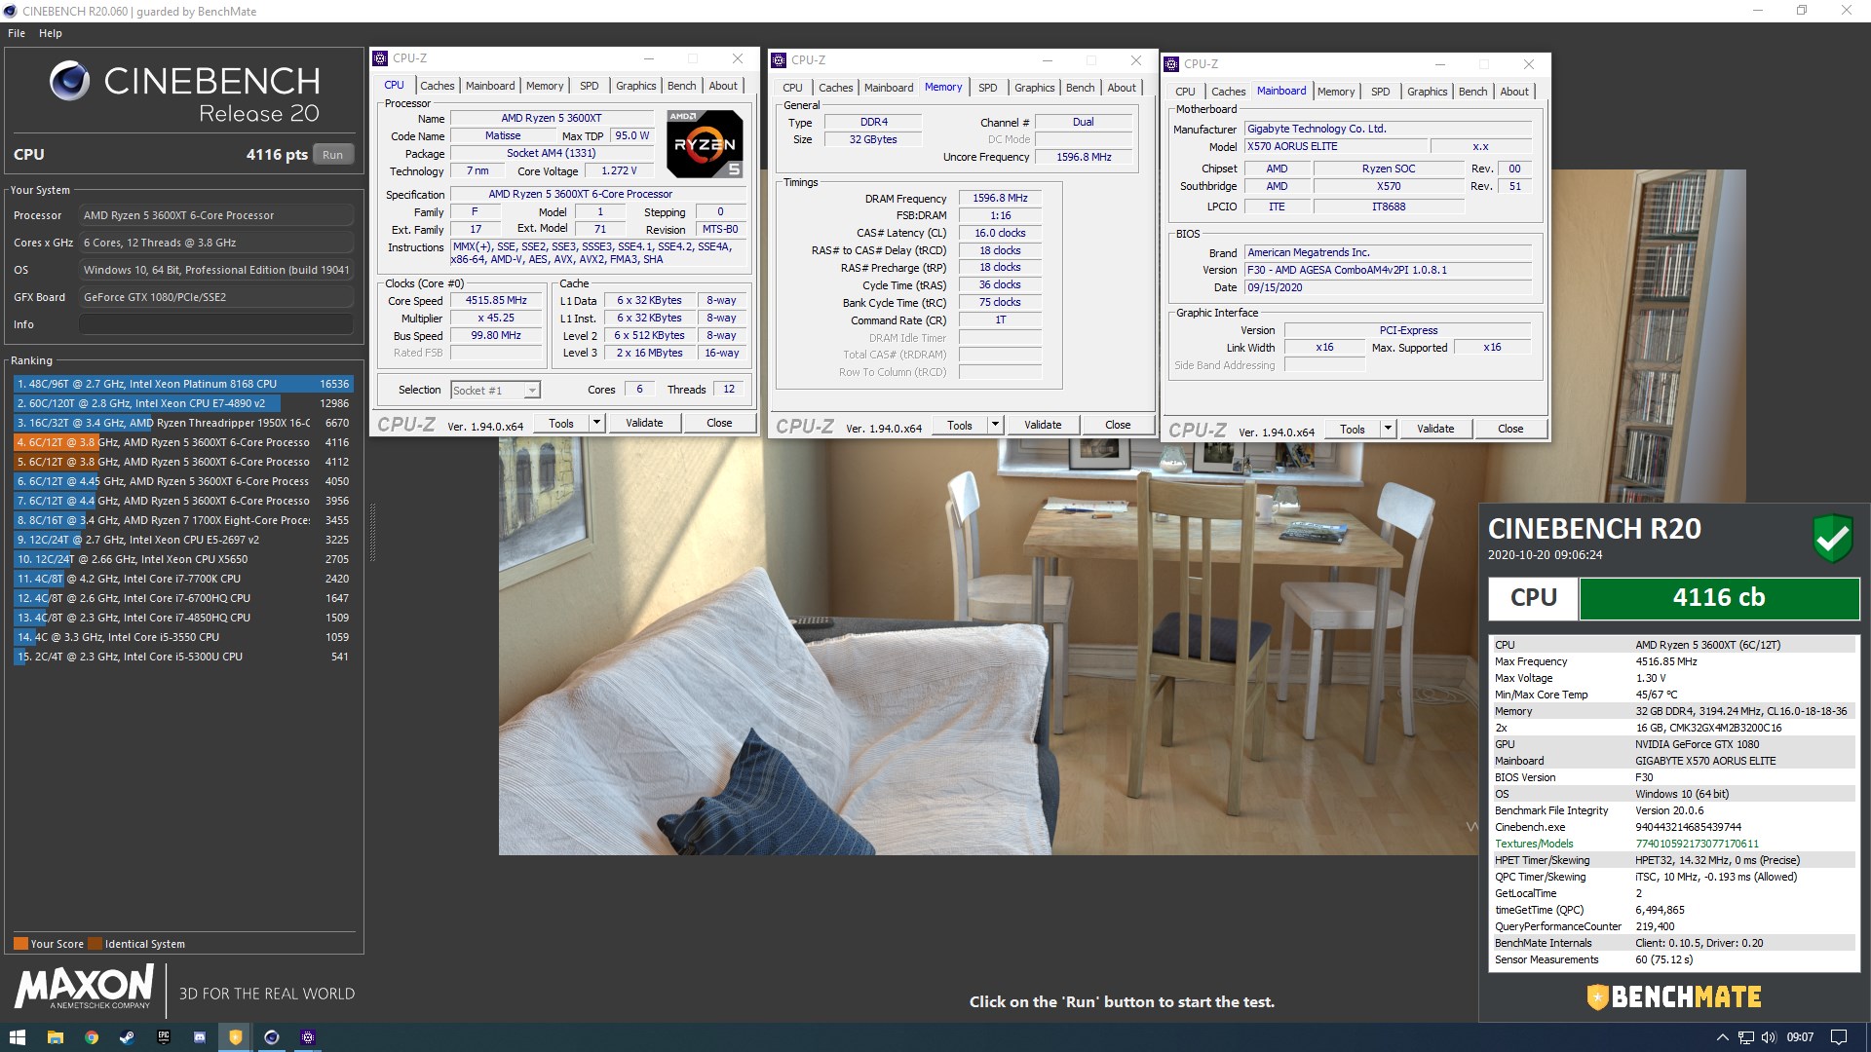Image resolution: width=1871 pixels, height=1052 pixels.
Task: Switch to CPU-Z purple taskbar icon
Action: 308,1037
